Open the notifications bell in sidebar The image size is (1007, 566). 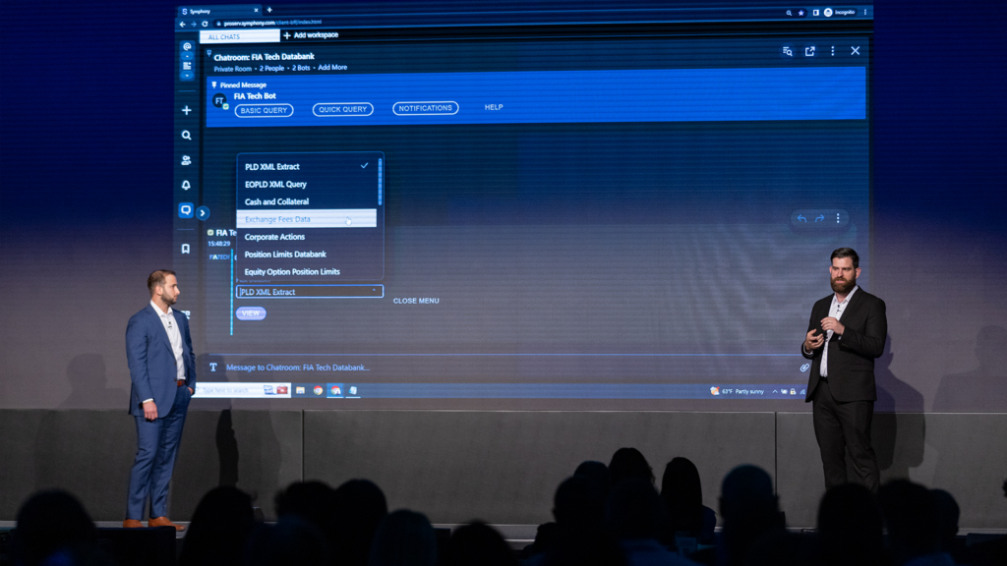186,186
